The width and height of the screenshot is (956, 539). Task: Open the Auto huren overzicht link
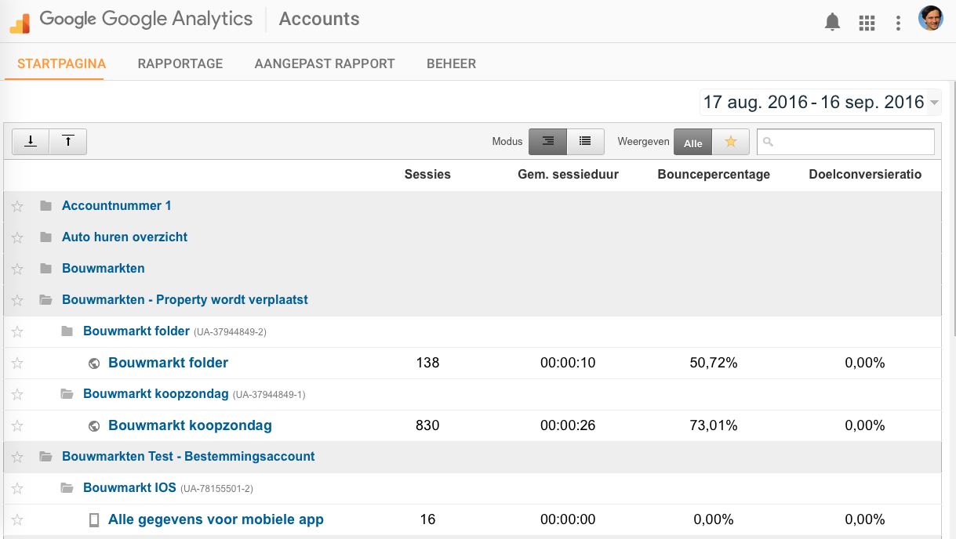125,237
